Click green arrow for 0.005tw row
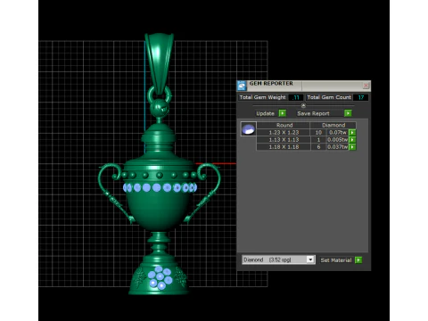The width and height of the screenshot is (428, 321). click(x=352, y=140)
